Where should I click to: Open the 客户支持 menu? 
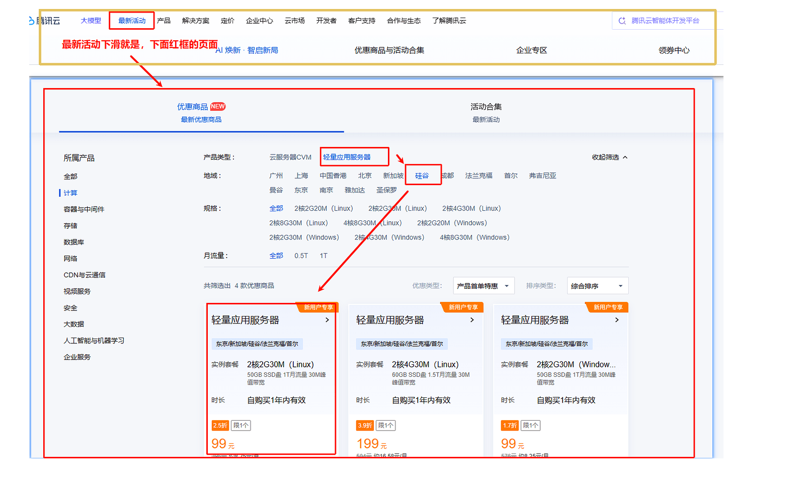coord(362,21)
